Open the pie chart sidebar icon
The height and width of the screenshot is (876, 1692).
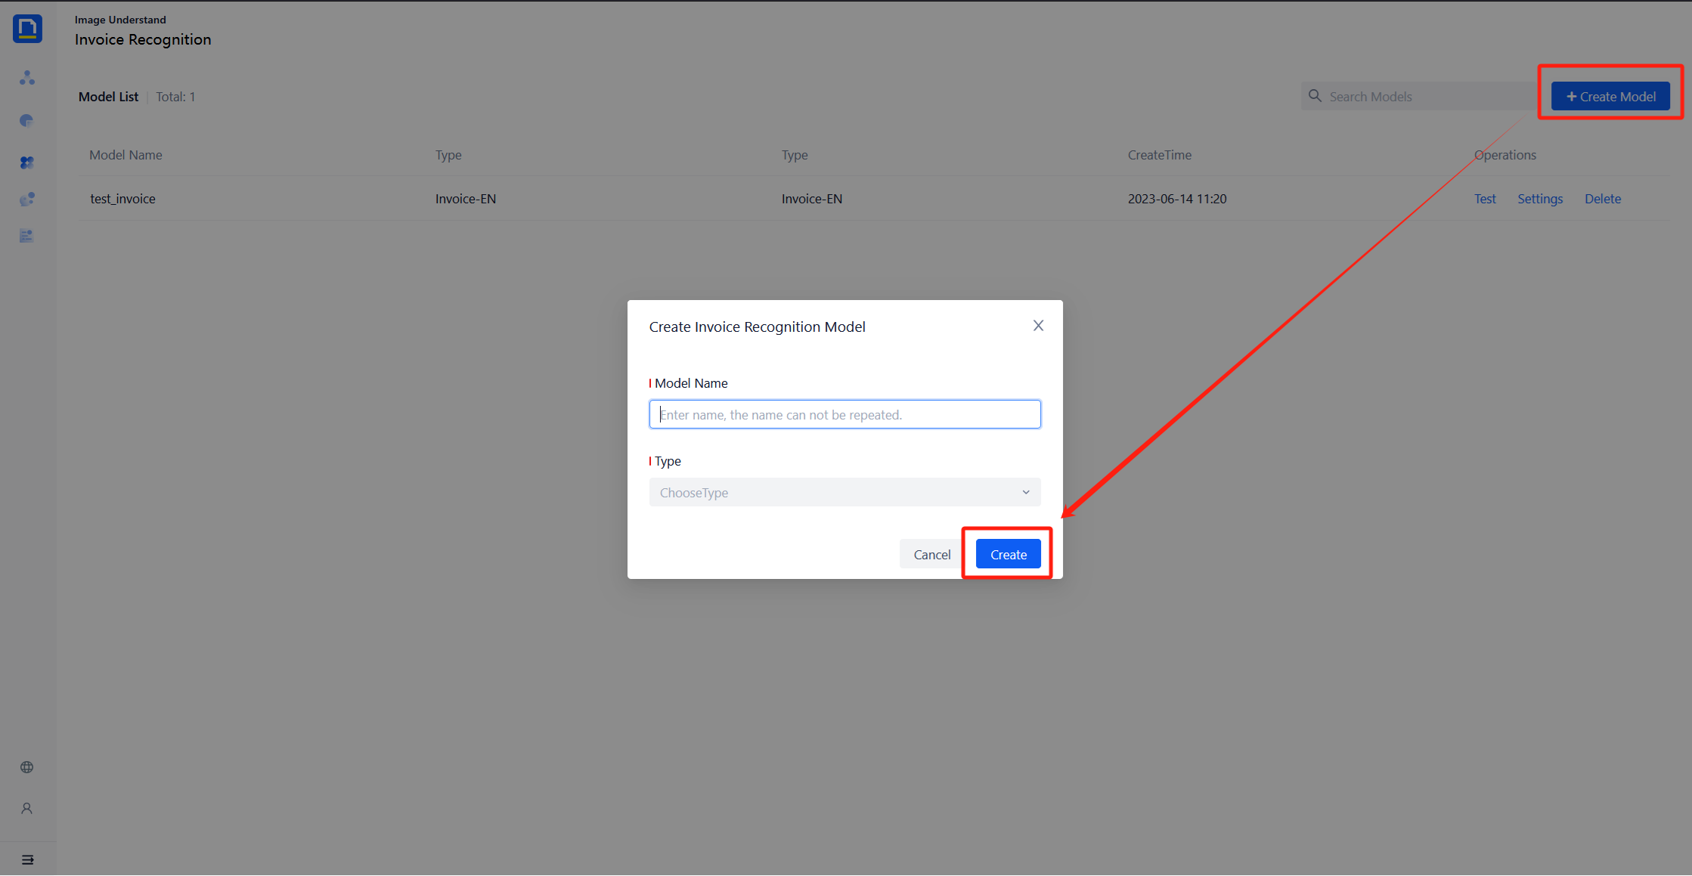(x=27, y=120)
